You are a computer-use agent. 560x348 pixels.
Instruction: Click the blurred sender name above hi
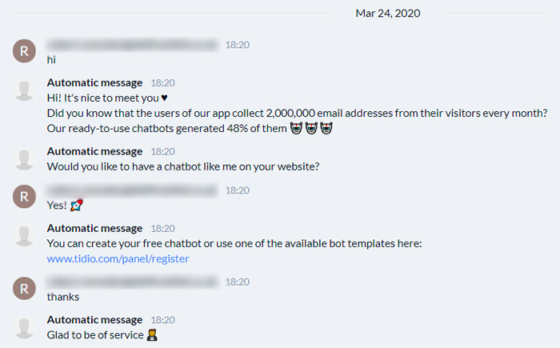(133, 45)
